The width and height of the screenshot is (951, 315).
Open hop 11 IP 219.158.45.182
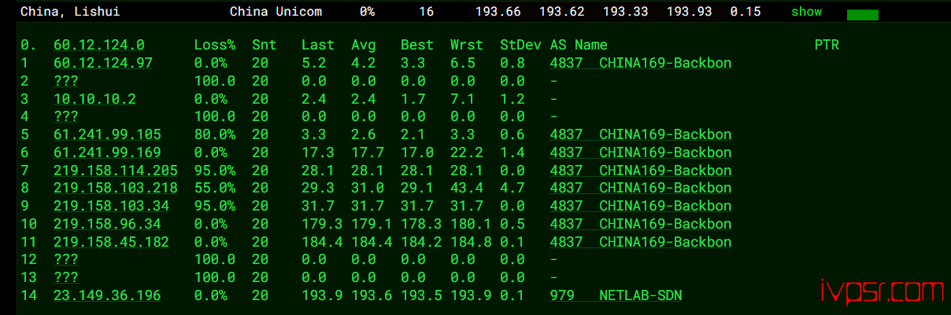pos(111,242)
